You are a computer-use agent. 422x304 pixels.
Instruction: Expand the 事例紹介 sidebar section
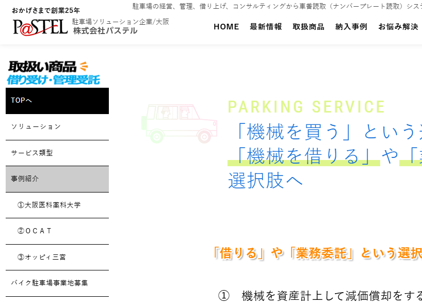[x=57, y=179]
